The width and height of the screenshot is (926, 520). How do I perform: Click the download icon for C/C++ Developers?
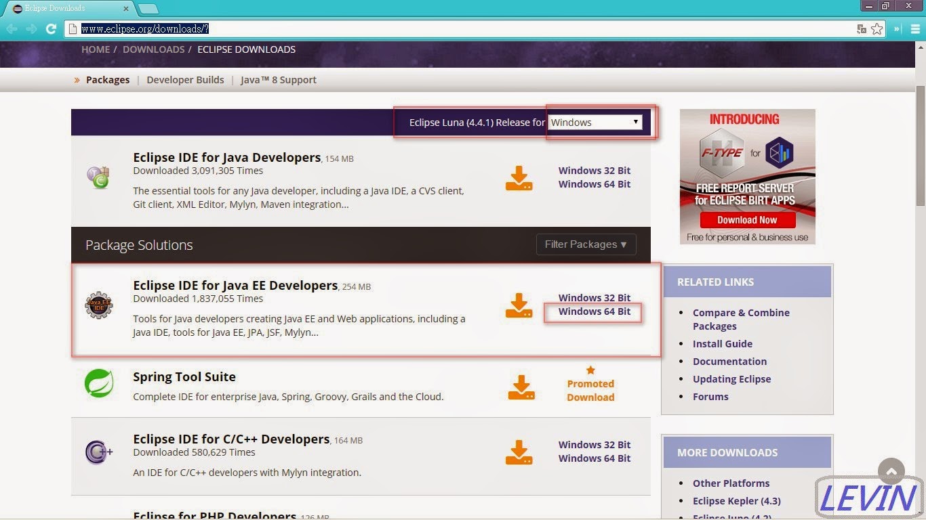[x=519, y=452]
